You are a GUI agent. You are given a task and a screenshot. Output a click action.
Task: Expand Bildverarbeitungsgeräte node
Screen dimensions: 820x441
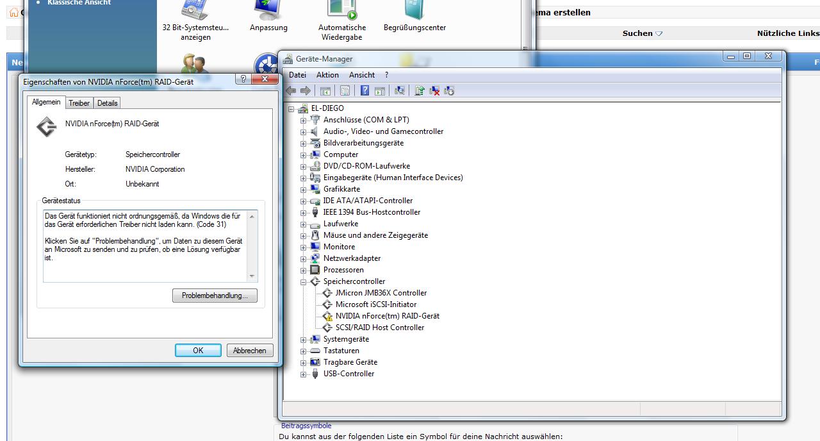coord(304,144)
